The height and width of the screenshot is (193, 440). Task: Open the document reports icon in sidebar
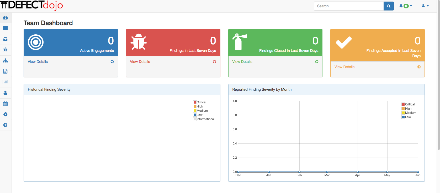click(5, 71)
